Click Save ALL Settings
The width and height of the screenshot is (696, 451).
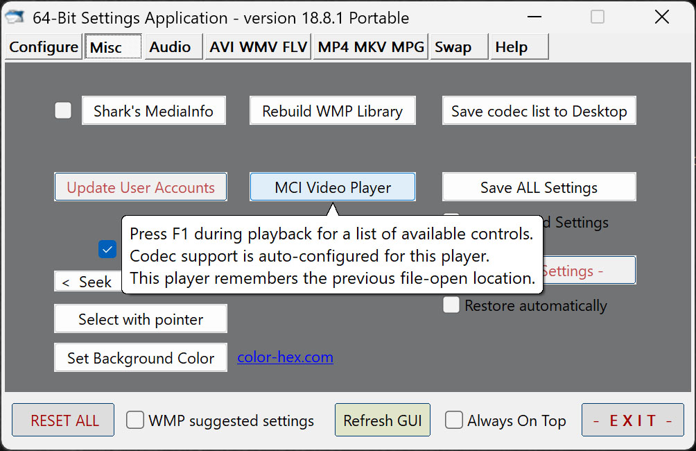point(539,187)
